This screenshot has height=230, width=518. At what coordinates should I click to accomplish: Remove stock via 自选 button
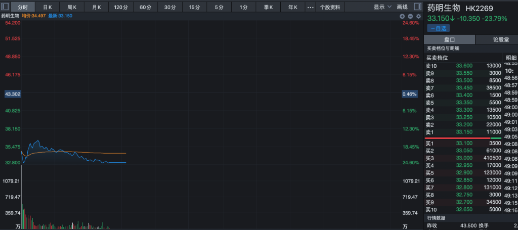point(438,28)
